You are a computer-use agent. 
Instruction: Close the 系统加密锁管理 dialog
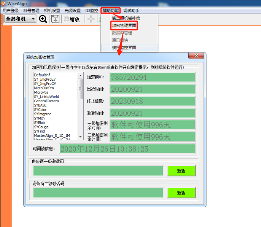click(197, 56)
